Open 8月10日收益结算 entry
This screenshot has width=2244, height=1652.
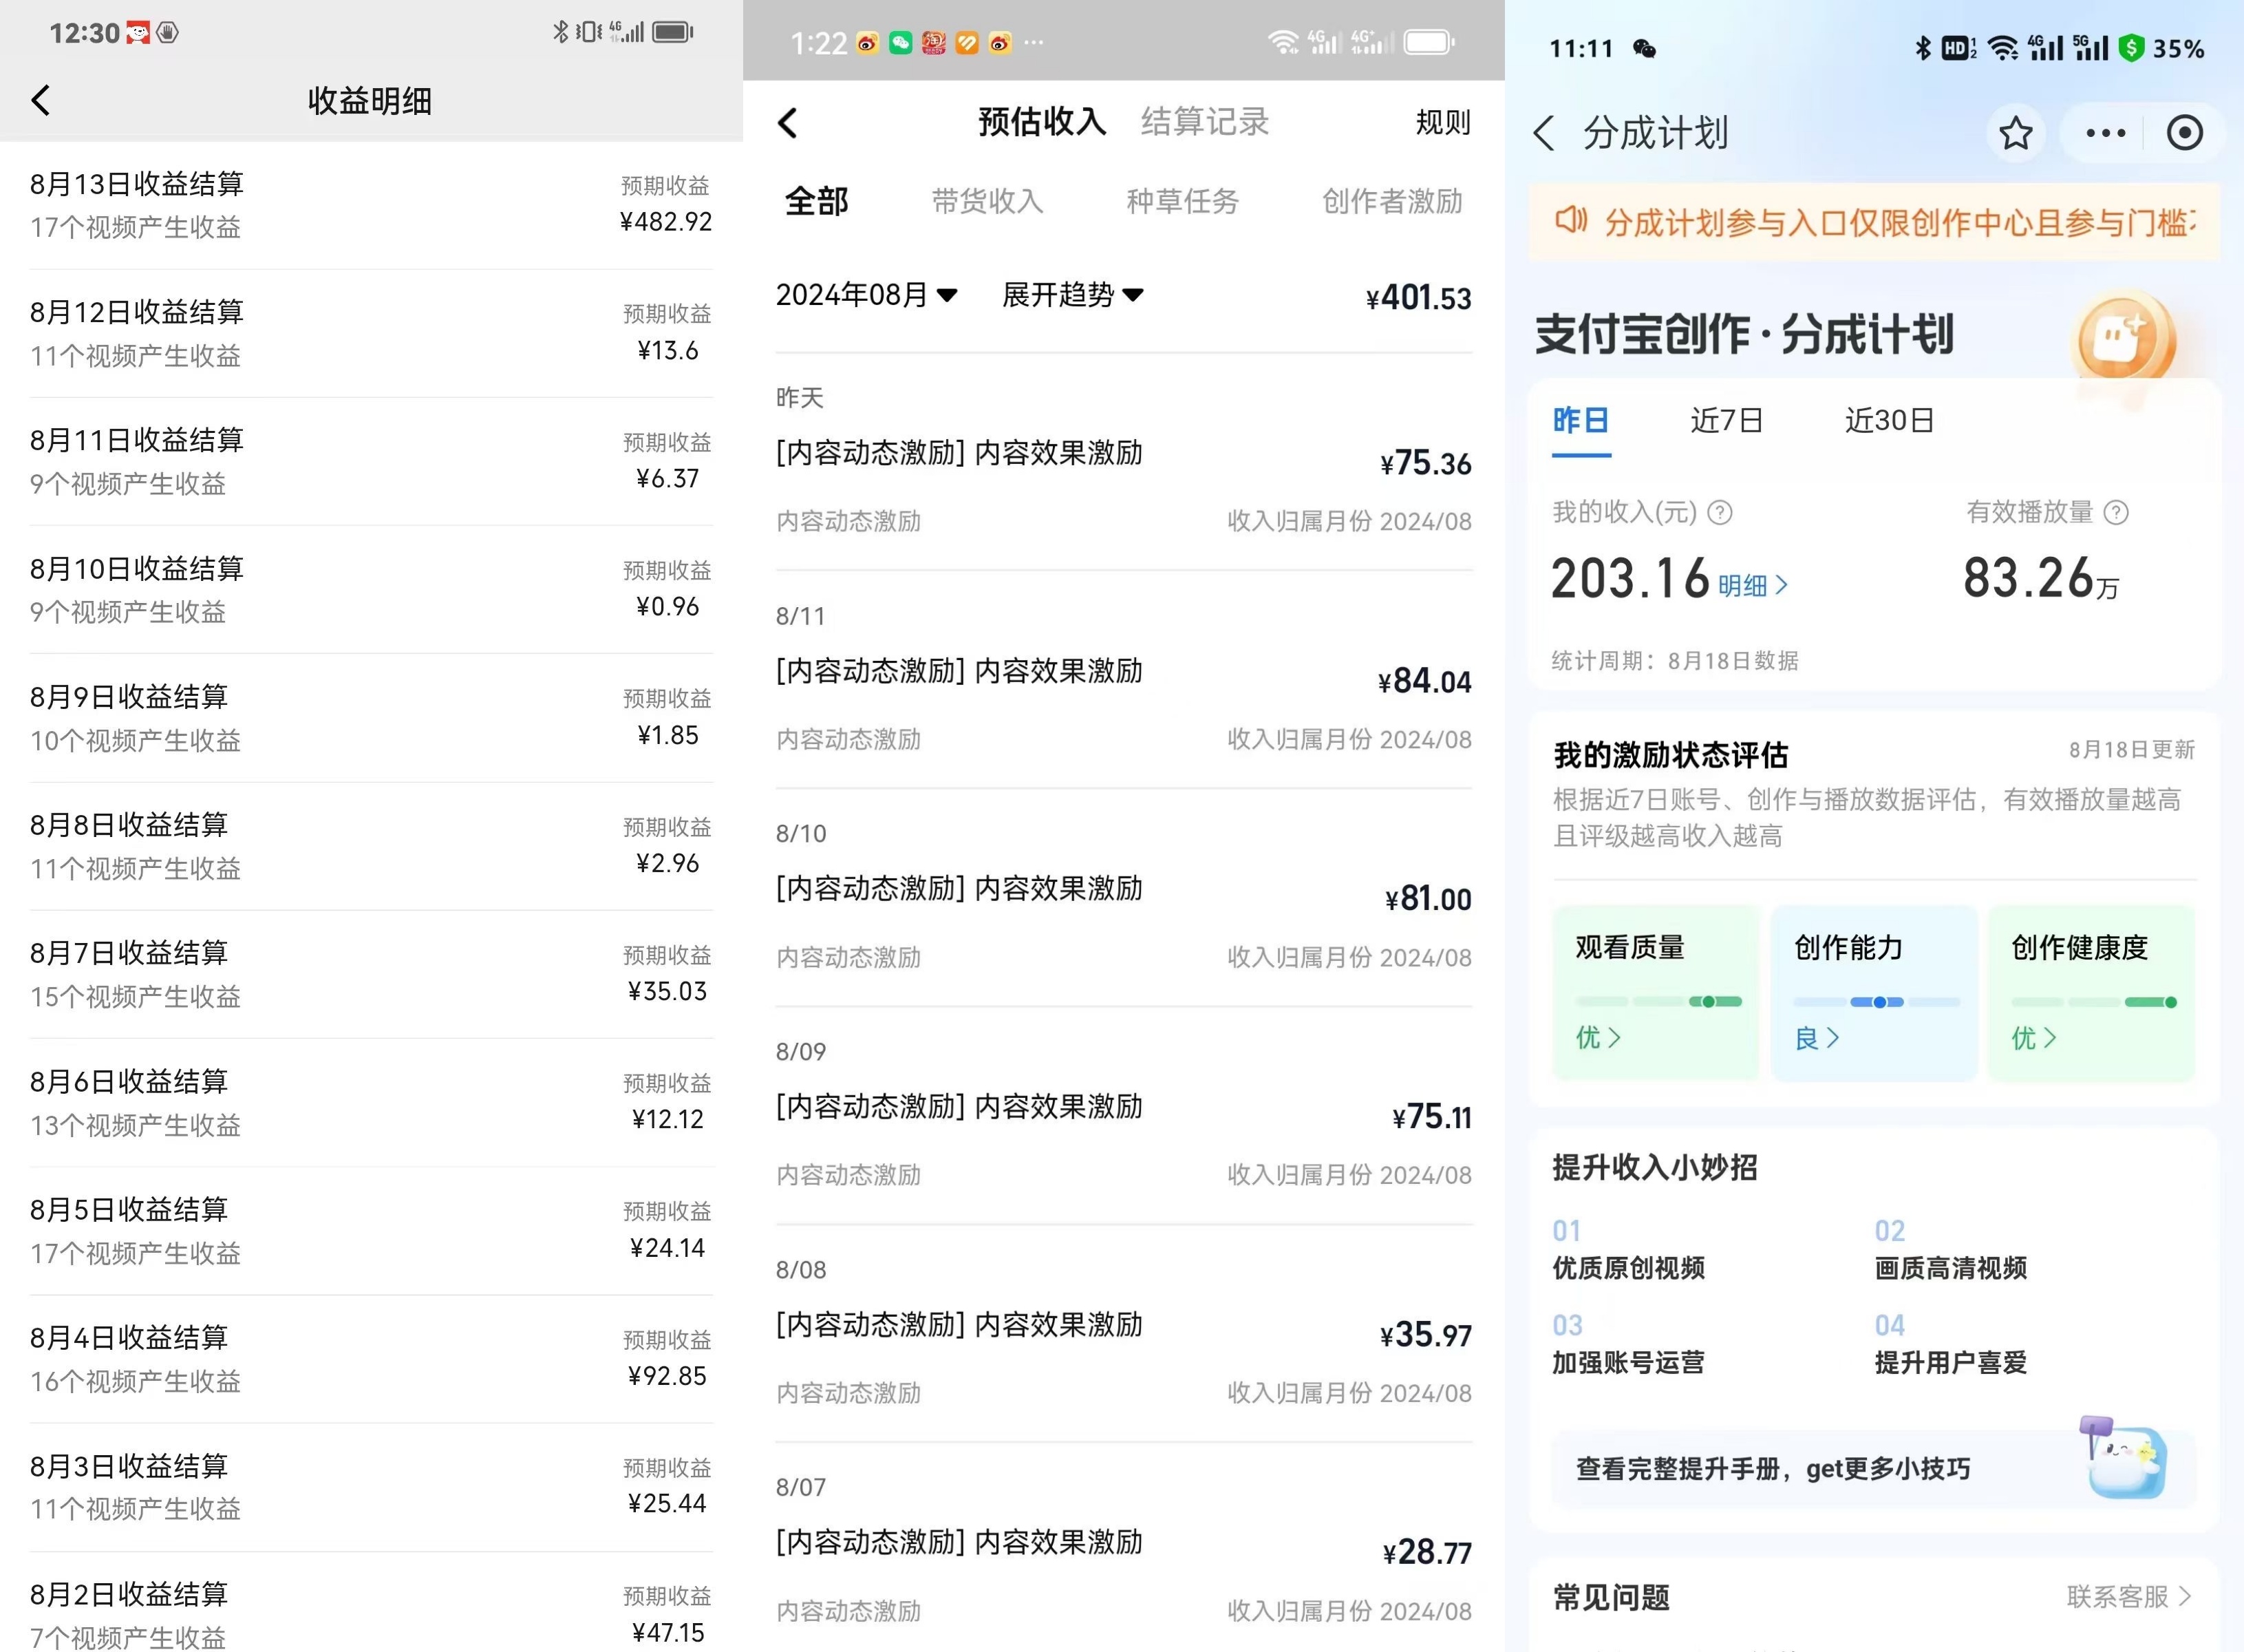pyautogui.click(x=371, y=590)
